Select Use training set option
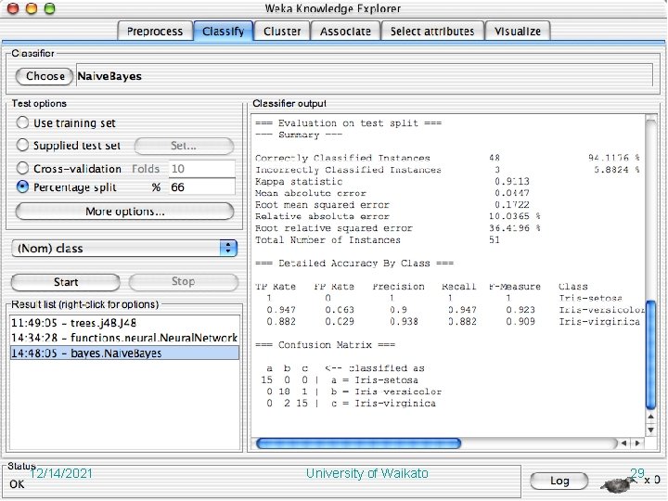The width and height of the screenshot is (668, 501). 22,122
